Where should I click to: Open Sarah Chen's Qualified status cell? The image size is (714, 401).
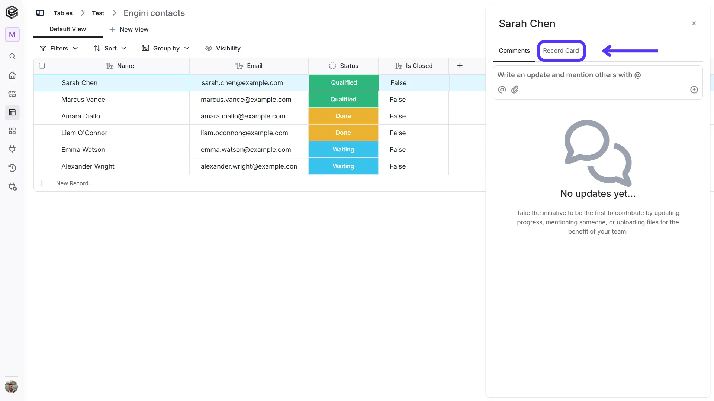344,83
